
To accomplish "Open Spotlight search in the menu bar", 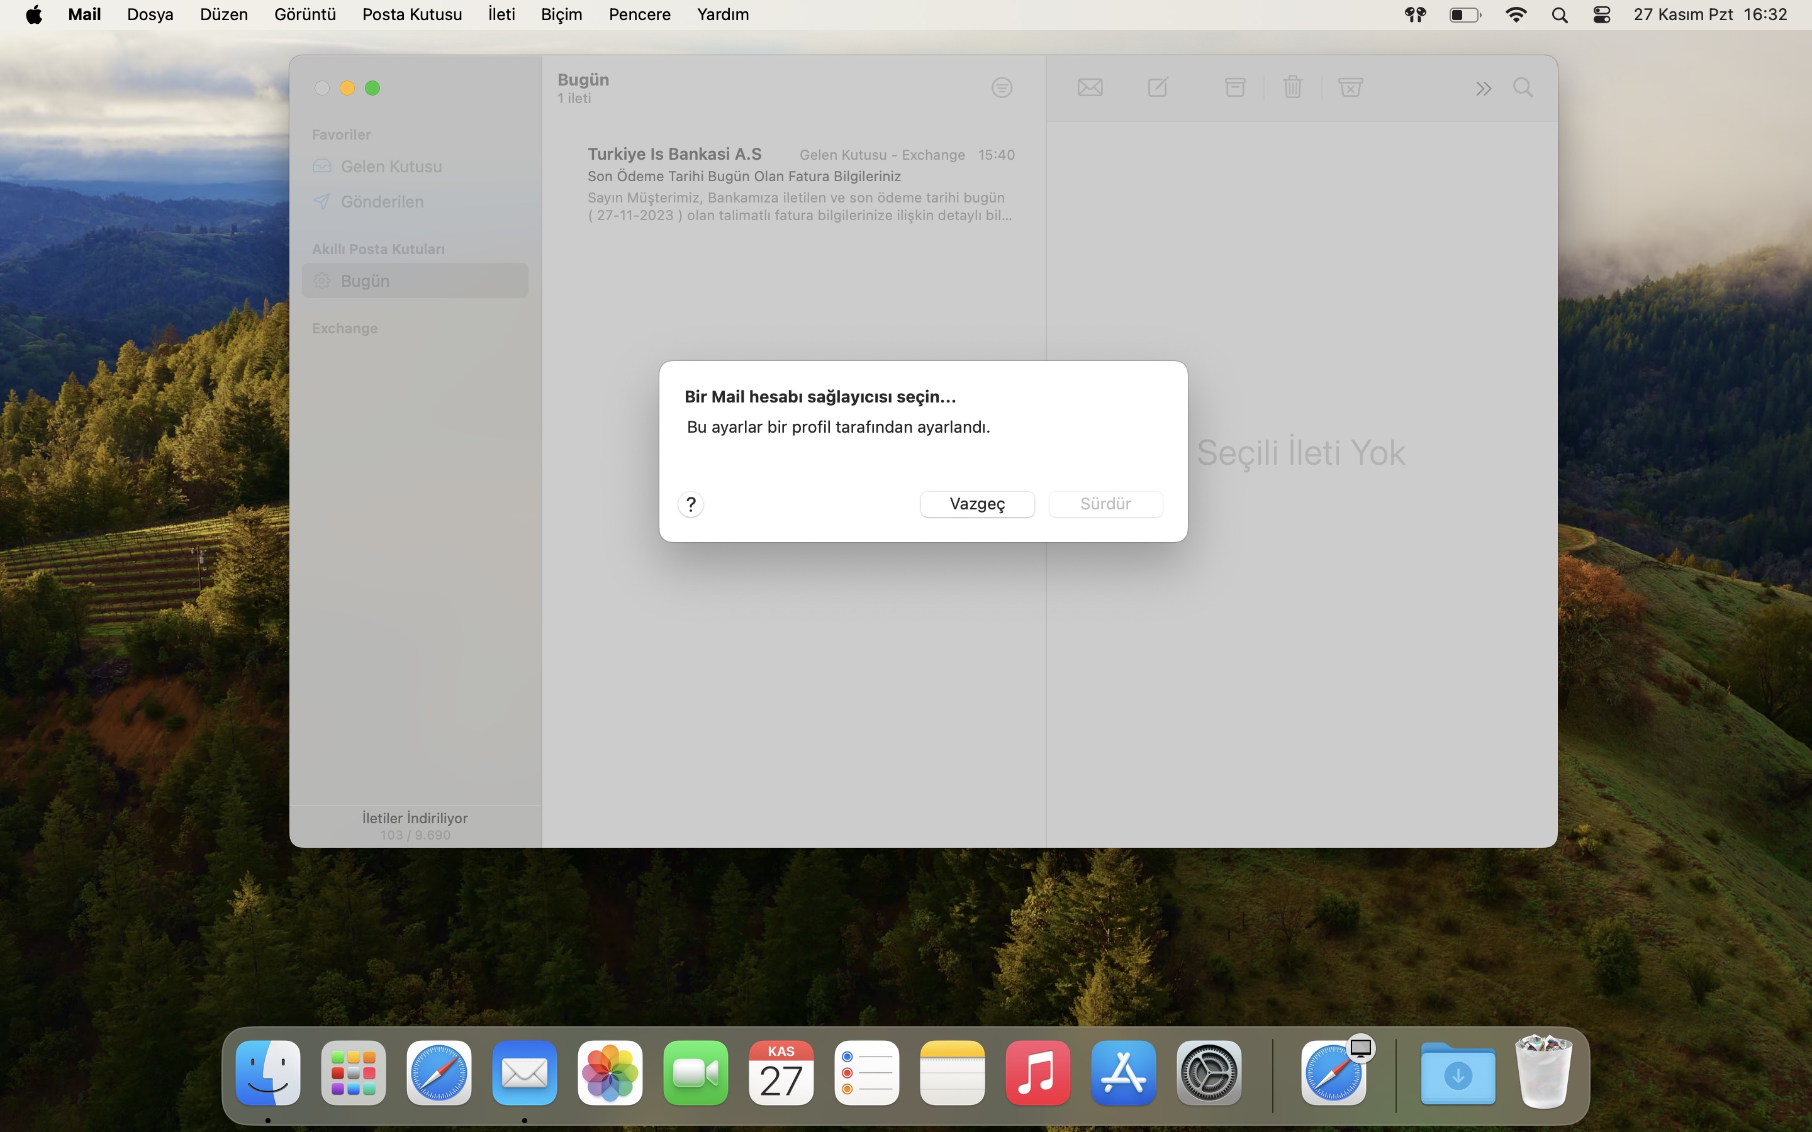I will (1560, 14).
